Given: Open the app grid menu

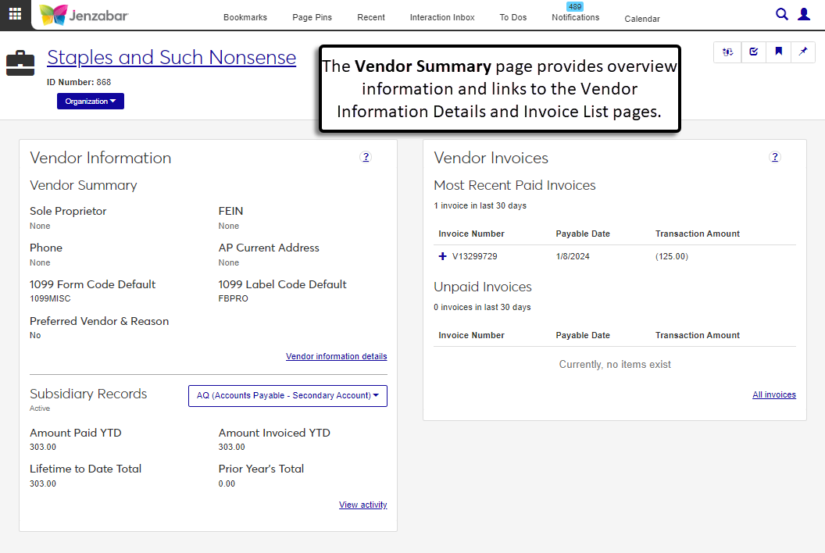Looking at the screenshot, I should coord(16,14).
